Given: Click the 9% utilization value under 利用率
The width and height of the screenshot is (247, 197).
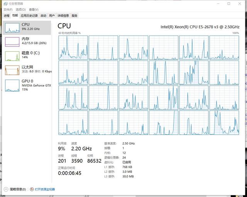Looking at the screenshot, I should [62, 149].
